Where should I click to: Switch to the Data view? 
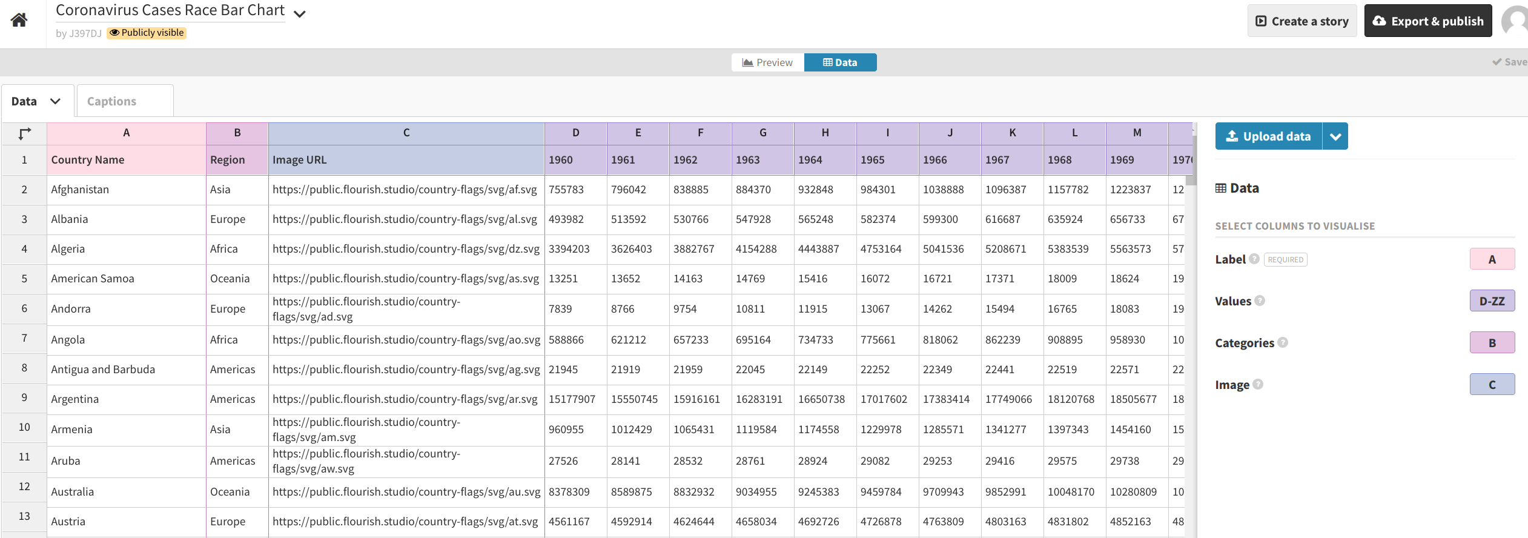coord(840,62)
